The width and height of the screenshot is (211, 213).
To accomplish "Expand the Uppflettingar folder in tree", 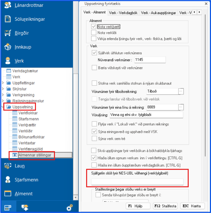I will pos(3,83).
